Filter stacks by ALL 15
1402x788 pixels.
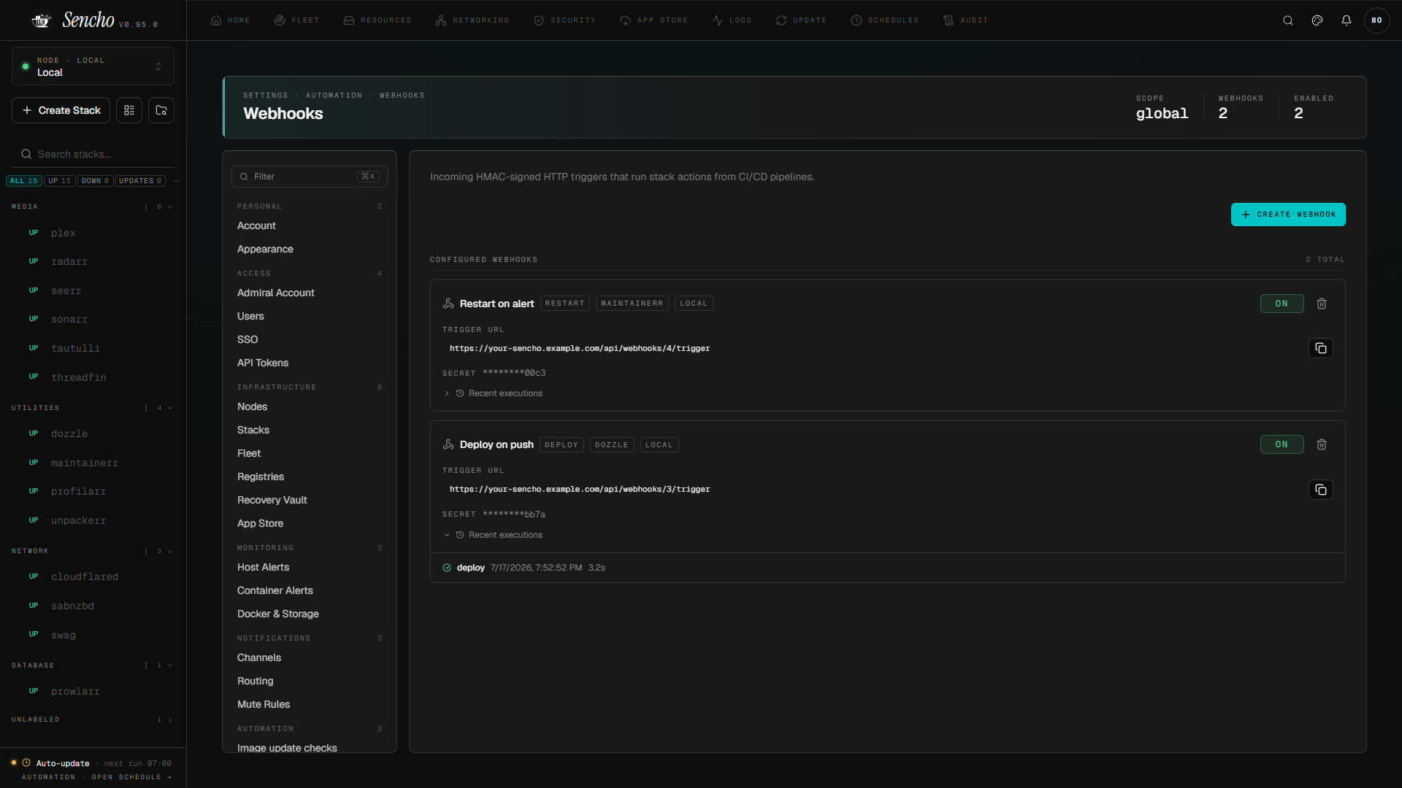pyautogui.click(x=24, y=181)
